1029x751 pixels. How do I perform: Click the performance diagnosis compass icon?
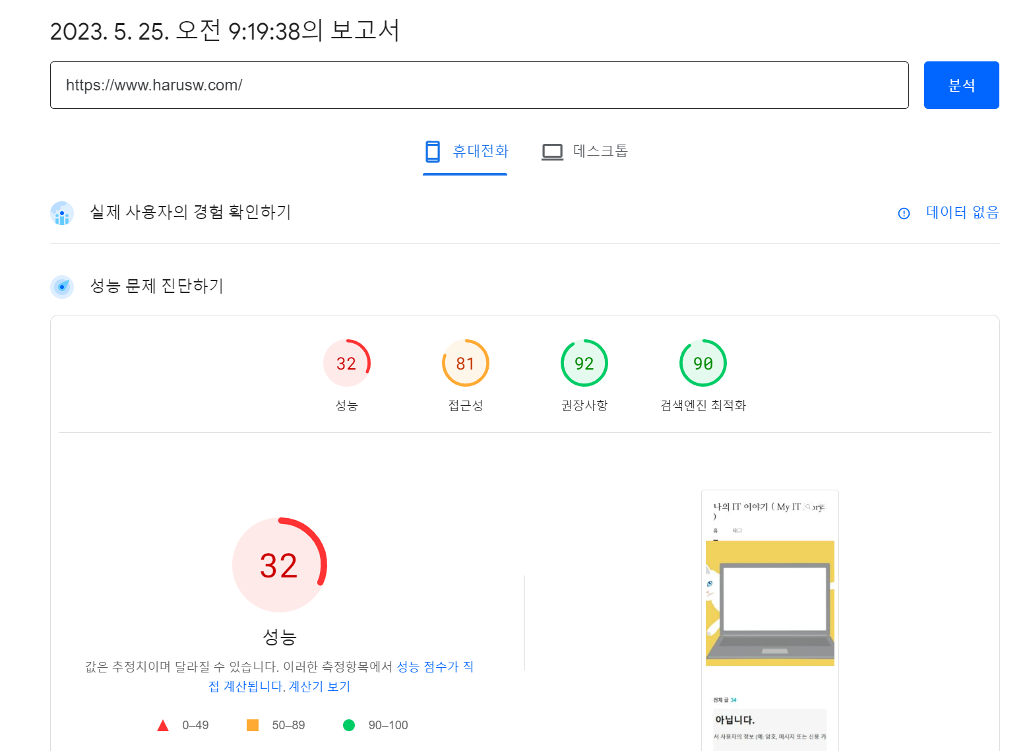click(61, 286)
